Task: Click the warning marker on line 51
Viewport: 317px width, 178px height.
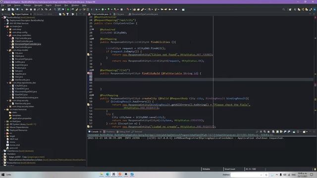Action: click(x=88, y=104)
